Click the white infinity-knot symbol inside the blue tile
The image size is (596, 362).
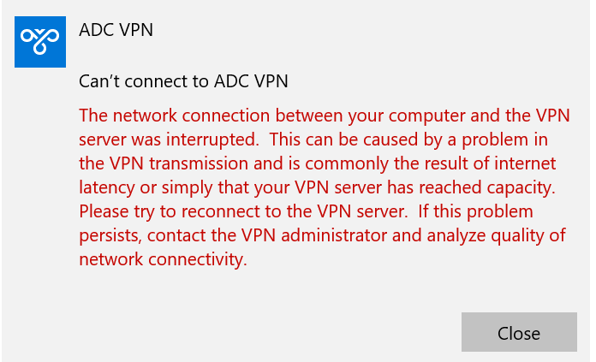(x=40, y=41)
